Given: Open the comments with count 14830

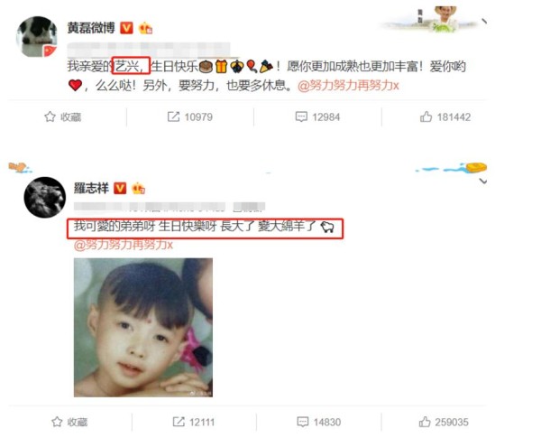Looking at the screenshot, I should pyautogui.click(x=319, y=422).
